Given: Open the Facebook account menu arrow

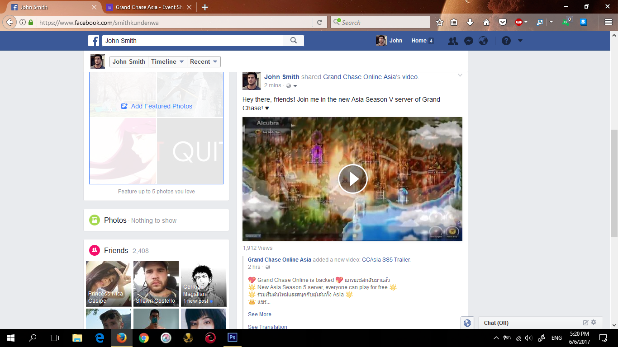Looking at the screenshot, I should [520, 41].
